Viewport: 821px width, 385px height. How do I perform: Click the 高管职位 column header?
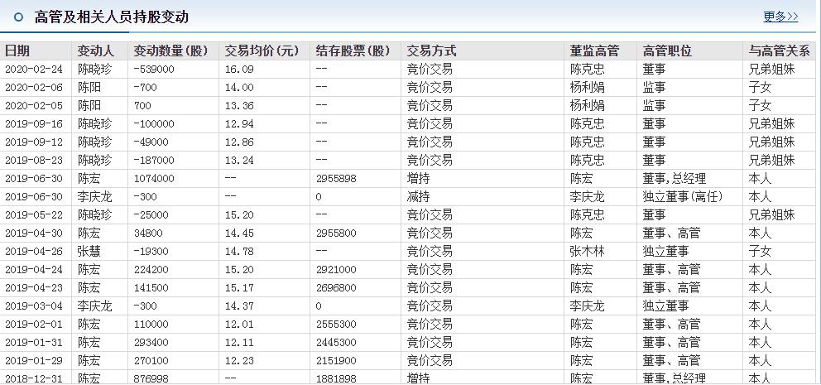[x=667, y=51]
